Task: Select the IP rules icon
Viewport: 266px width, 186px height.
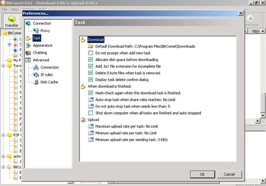Action: pos(36,75)
